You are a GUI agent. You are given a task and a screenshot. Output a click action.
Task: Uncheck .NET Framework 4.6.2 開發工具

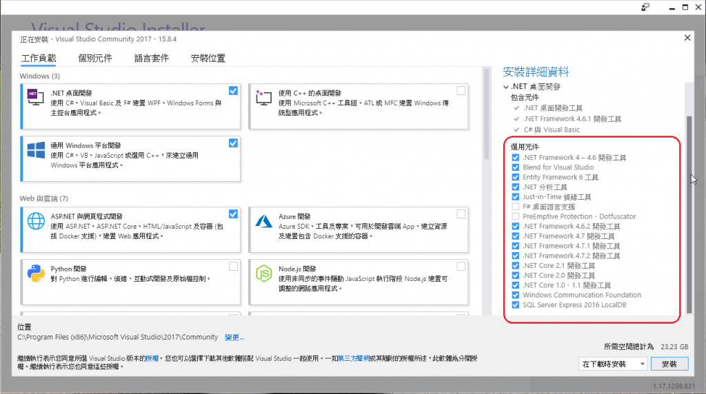[516, 226]
